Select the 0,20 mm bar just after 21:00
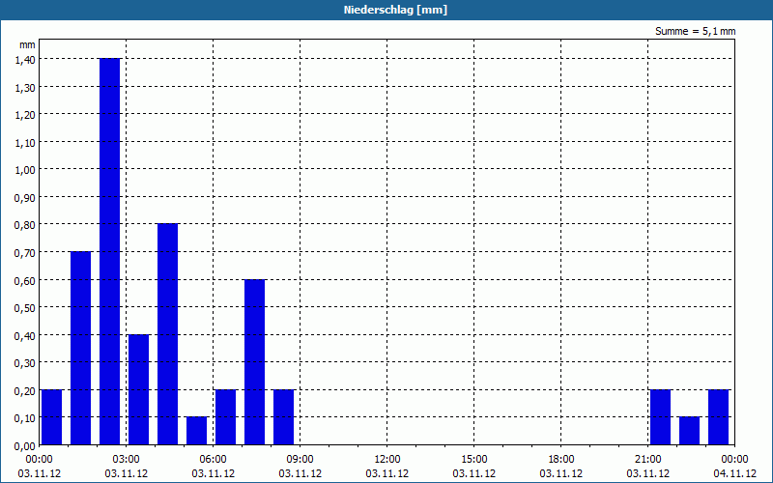The height and width of the screenshot is (483, 773). point(661,417)
